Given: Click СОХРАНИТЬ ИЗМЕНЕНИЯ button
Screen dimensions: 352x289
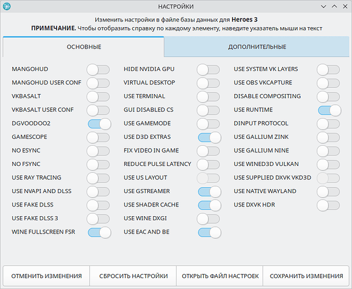Looking at the screenshot, I should point(306,276).
